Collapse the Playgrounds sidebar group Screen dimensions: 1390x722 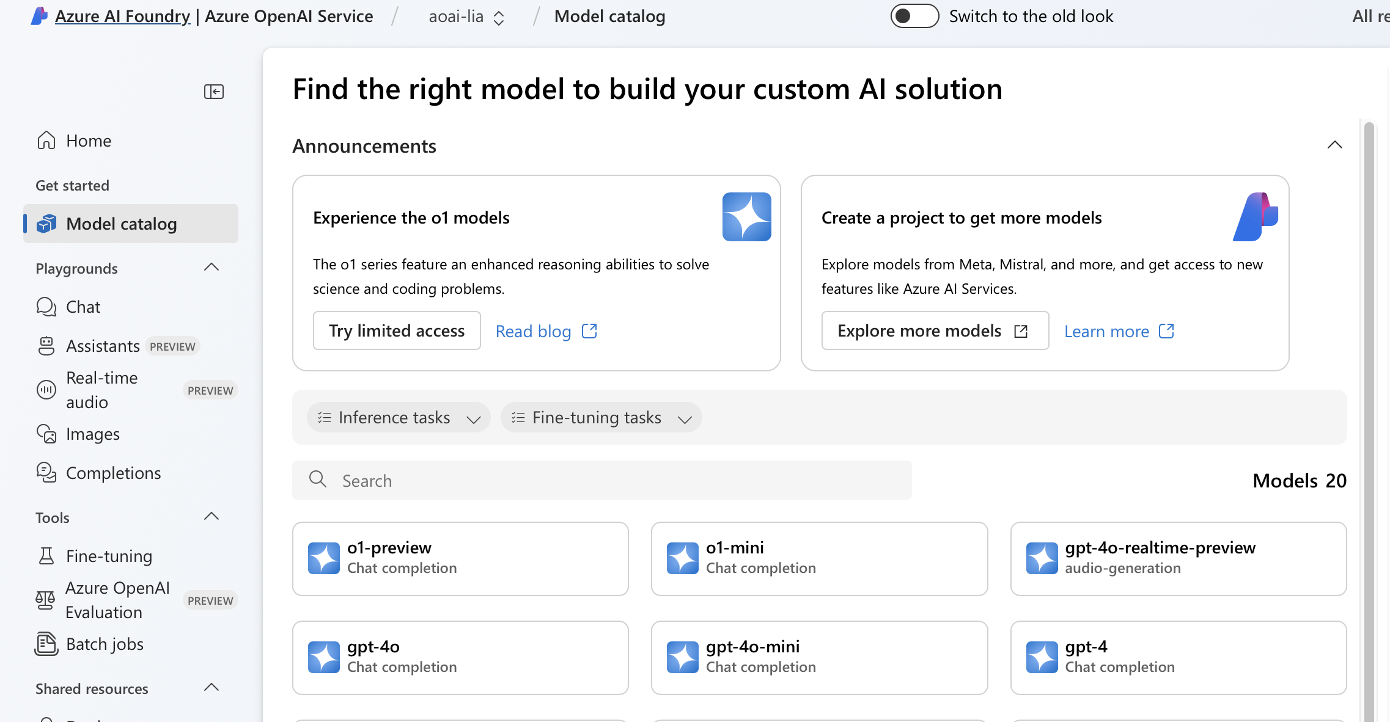tap(211, 268)
